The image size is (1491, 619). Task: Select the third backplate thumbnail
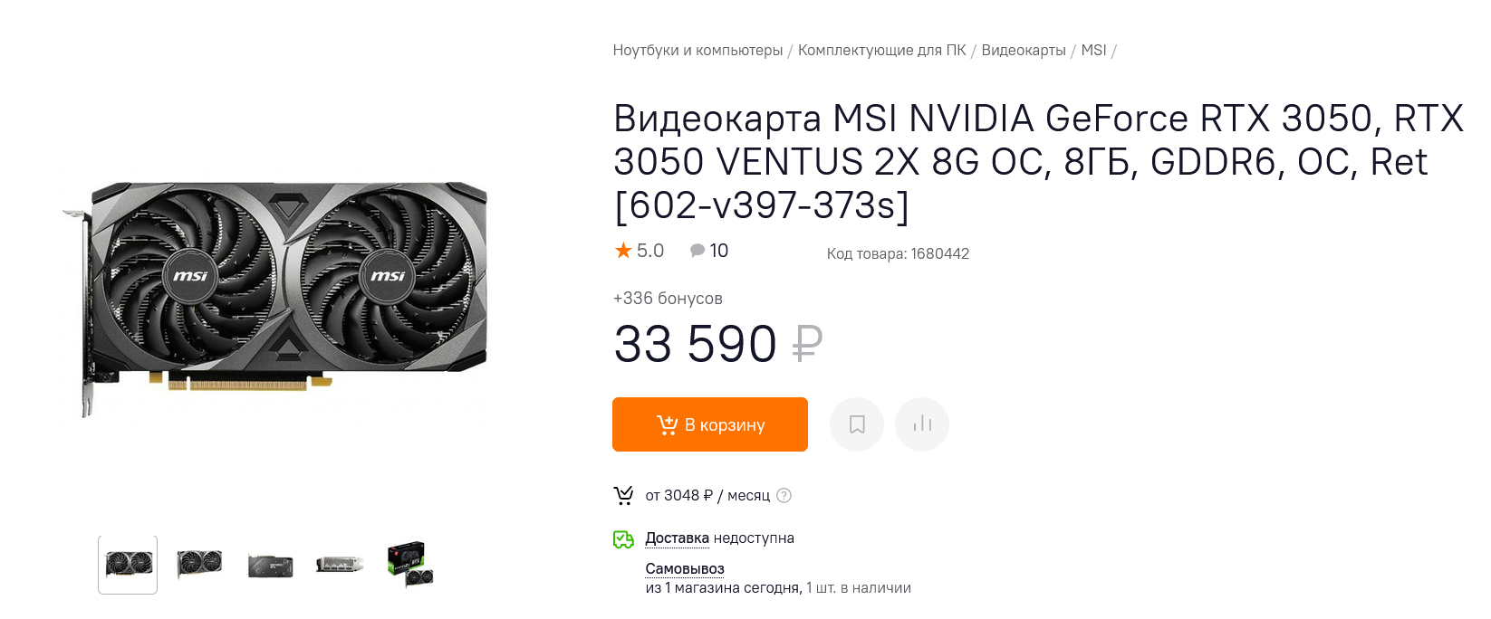coord(270,566)
